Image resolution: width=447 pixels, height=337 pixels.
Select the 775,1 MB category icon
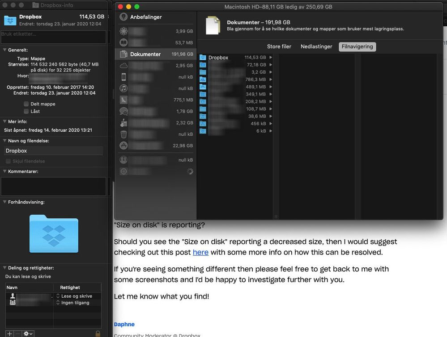(x=123, y=100)
